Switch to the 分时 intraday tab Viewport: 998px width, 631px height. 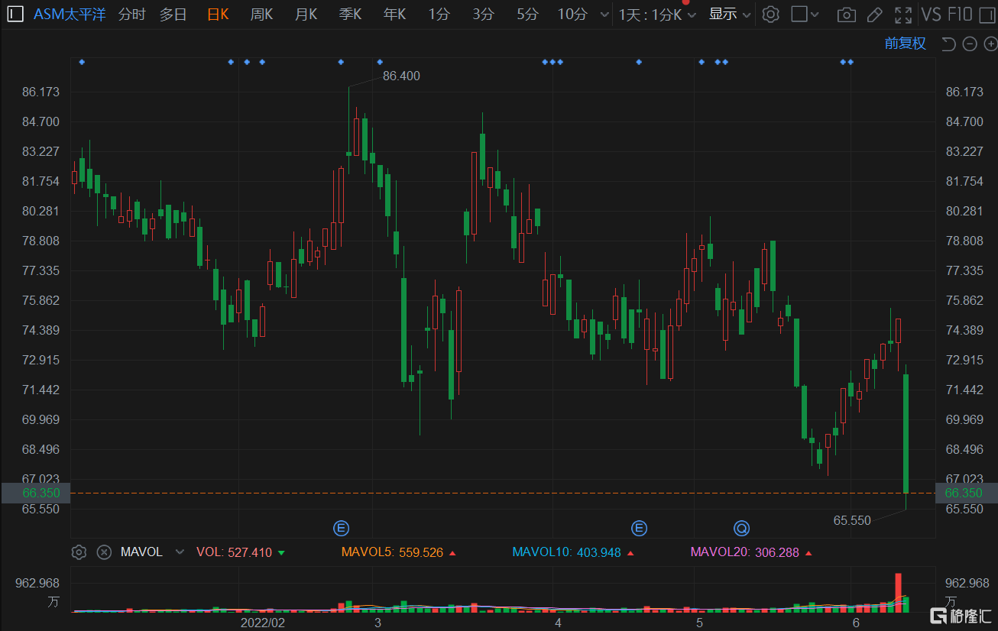click(x=131, y=15)
